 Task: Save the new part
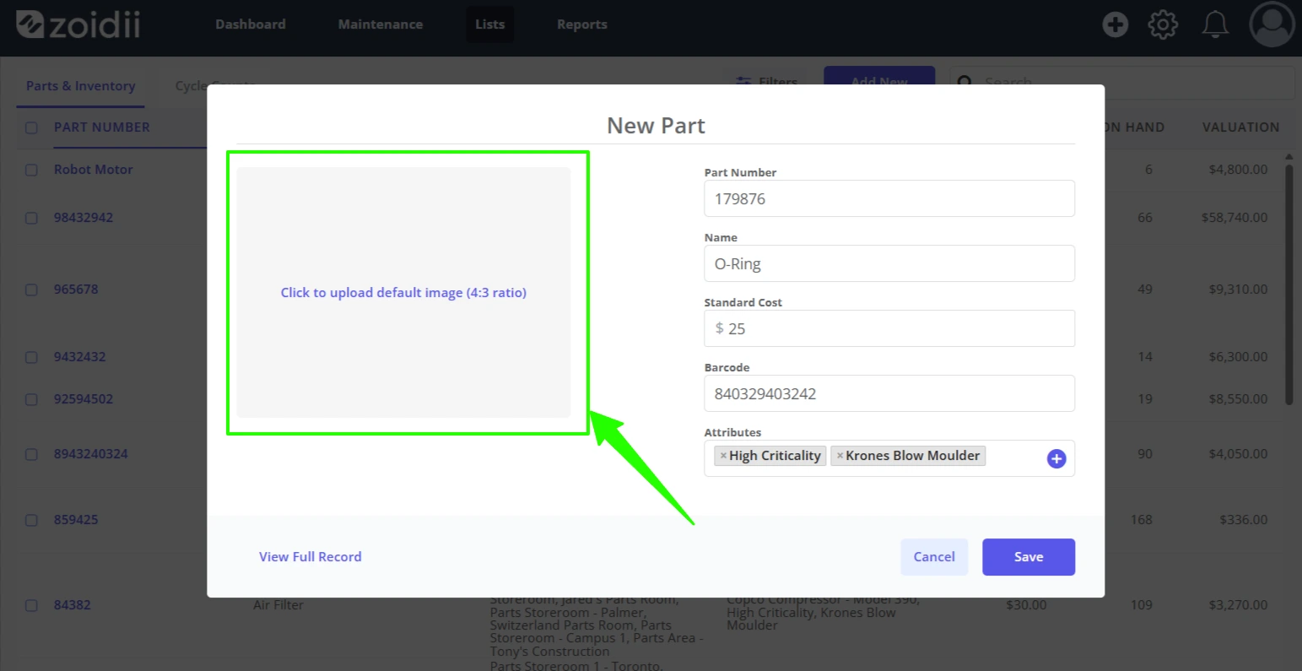pos(1029,557)
